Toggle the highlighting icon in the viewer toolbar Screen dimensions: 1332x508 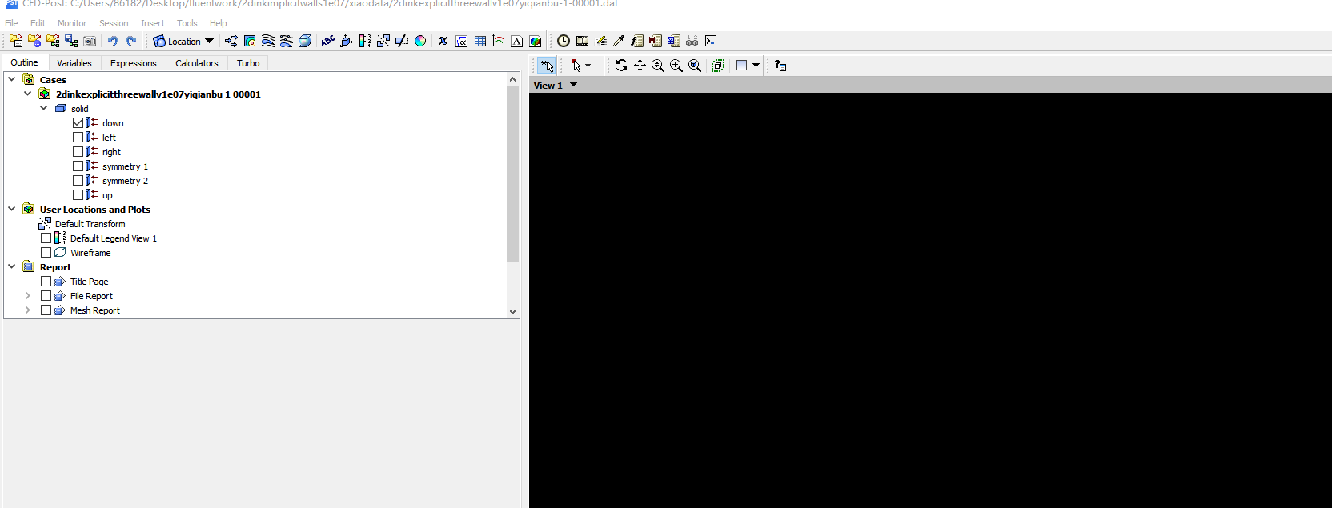[x=718, y=66]
